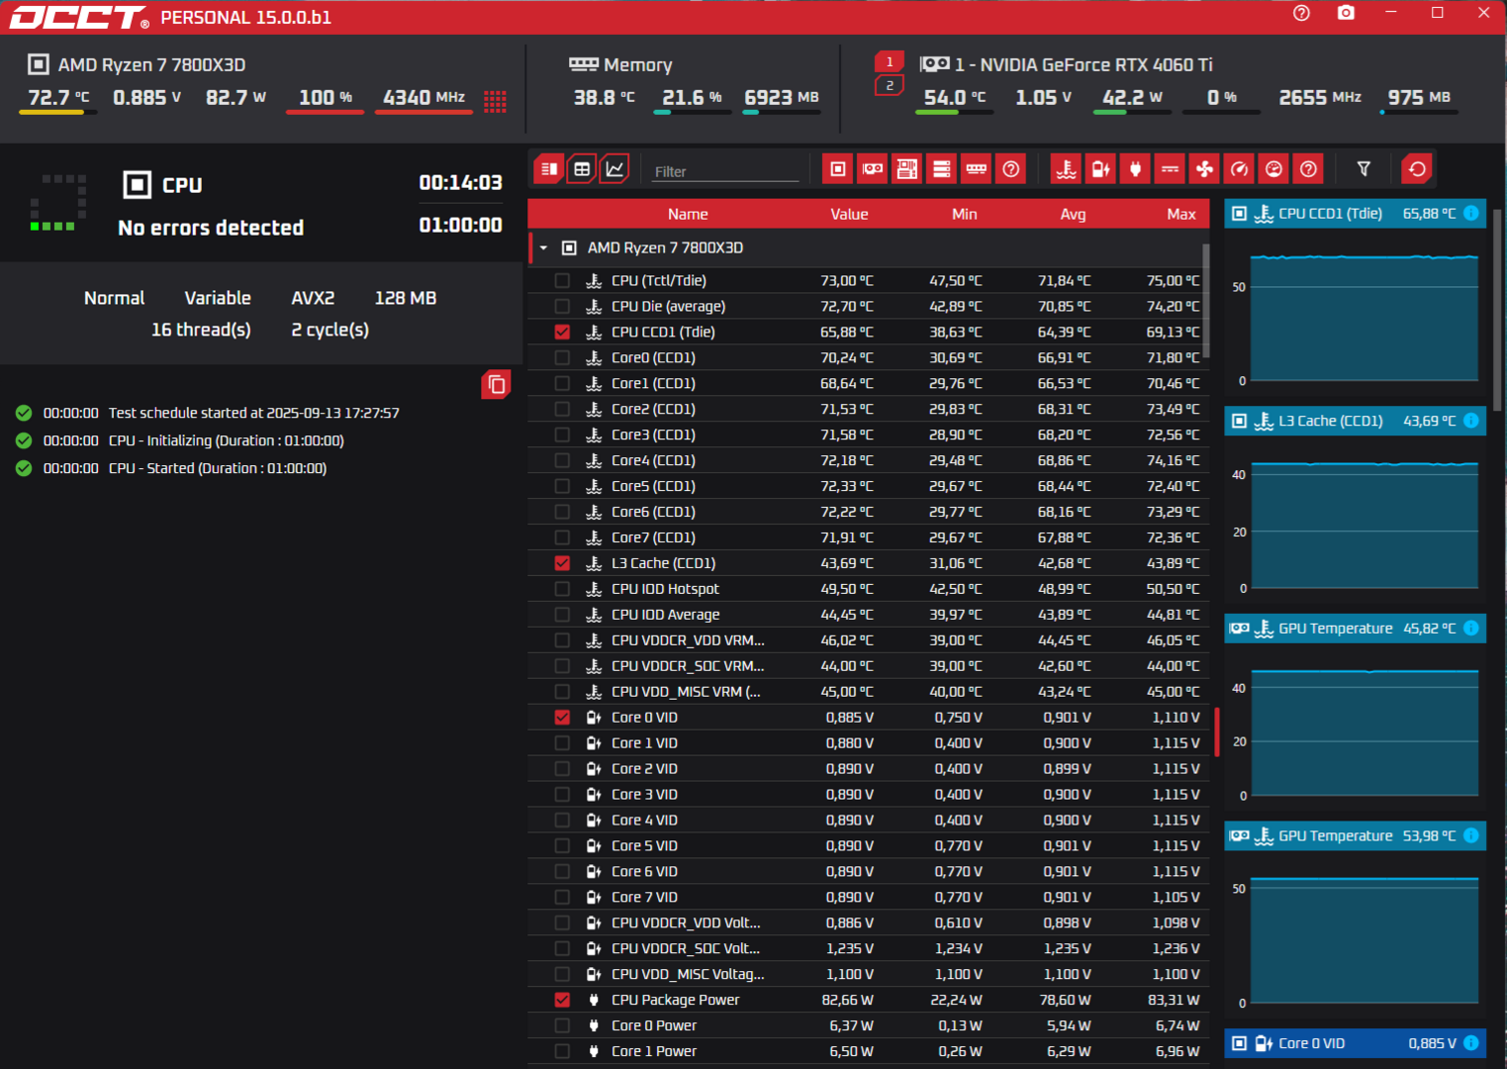Click the 'CPU - Initializing' log entry
The width and height of the screenshot is (1507, 1069).
point(227,440)
